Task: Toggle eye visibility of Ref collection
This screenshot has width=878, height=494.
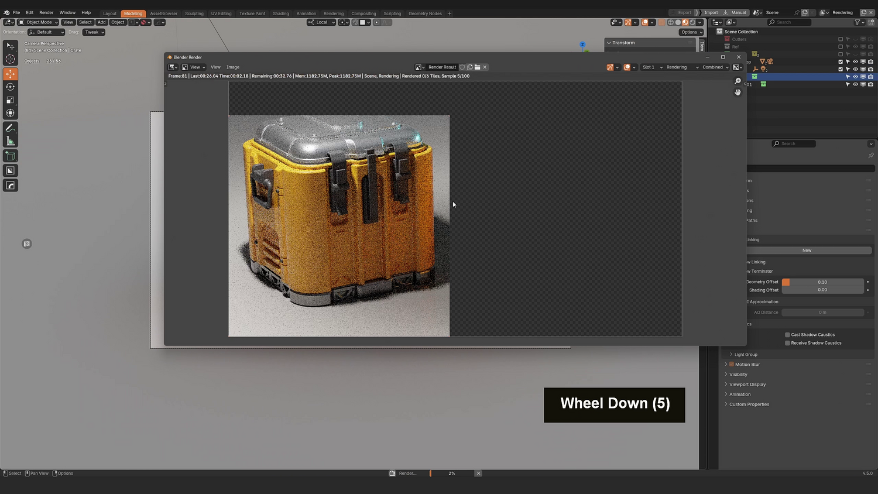Action: [855, 47]
